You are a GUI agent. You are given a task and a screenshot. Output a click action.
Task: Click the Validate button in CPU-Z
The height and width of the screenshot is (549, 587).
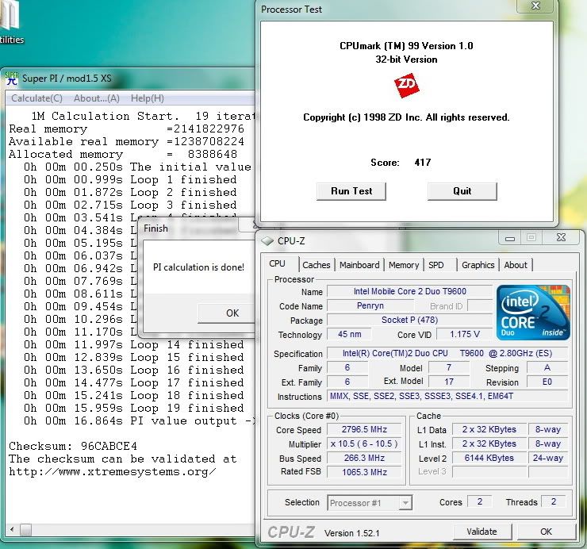481,532
